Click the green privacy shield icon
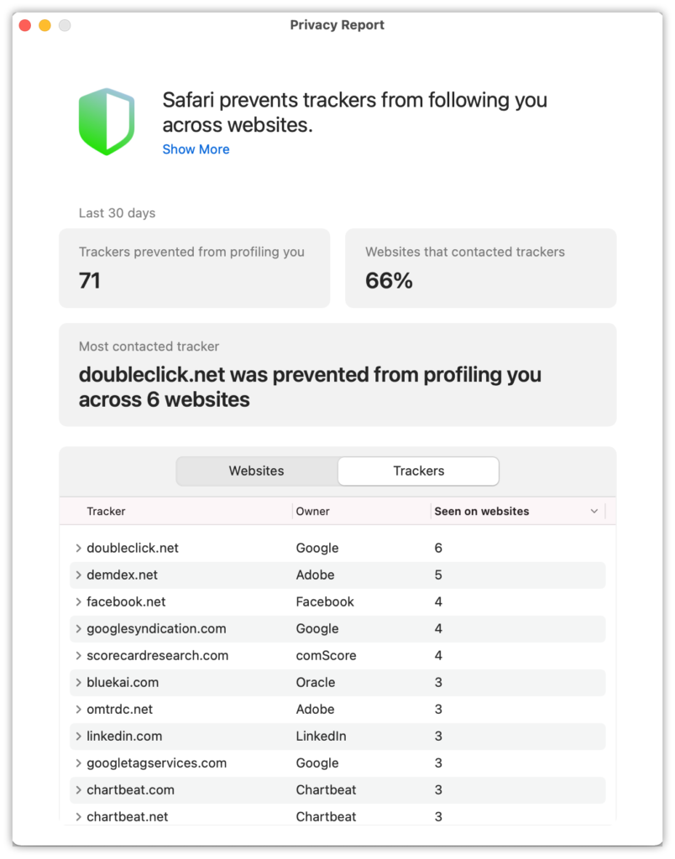Screen dimensions: 675x859 (x=107, y=122)
